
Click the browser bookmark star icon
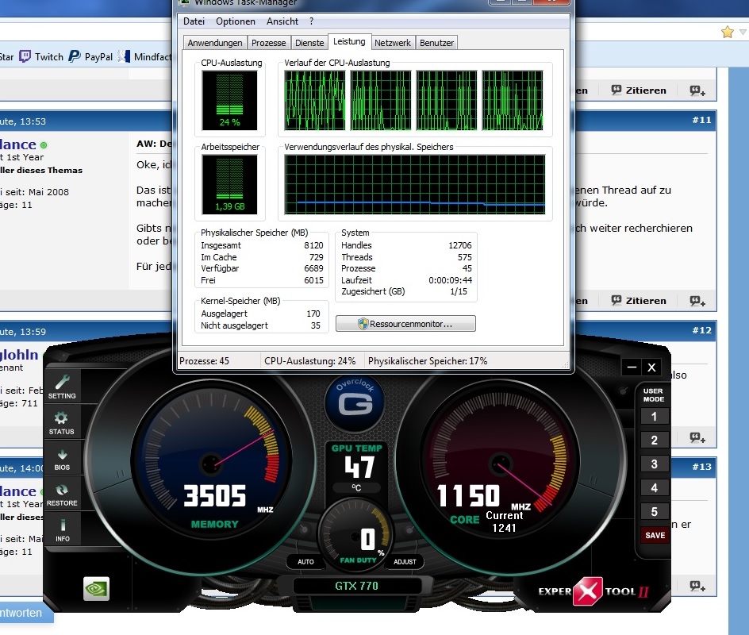pyautogui.click(x=727, y=32)
